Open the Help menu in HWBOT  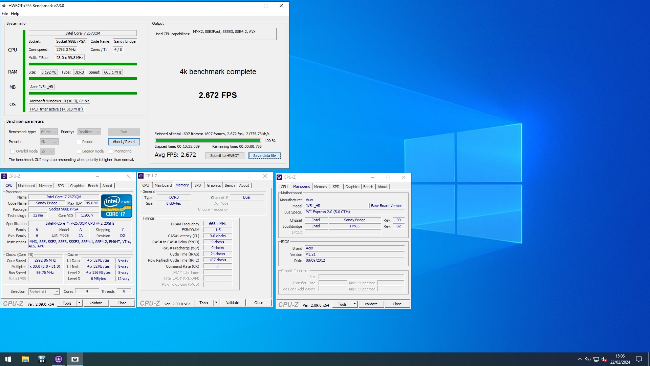point(15,14)
